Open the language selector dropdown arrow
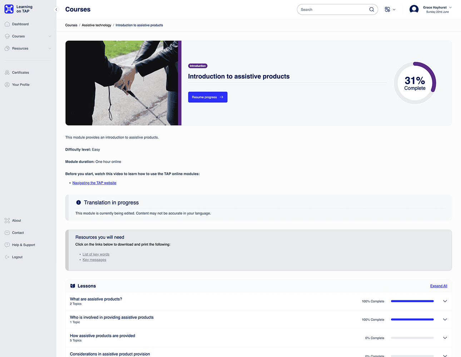 pyautogui.click(x=394, y=10)
